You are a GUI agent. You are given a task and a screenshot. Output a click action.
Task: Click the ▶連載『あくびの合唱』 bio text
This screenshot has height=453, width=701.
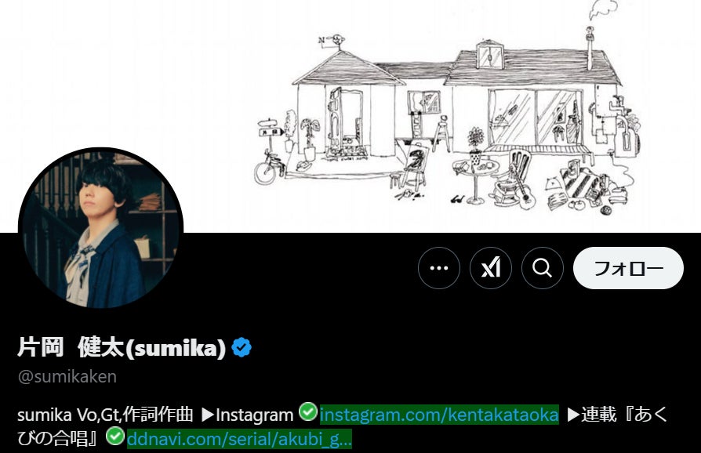click(617, 415)
